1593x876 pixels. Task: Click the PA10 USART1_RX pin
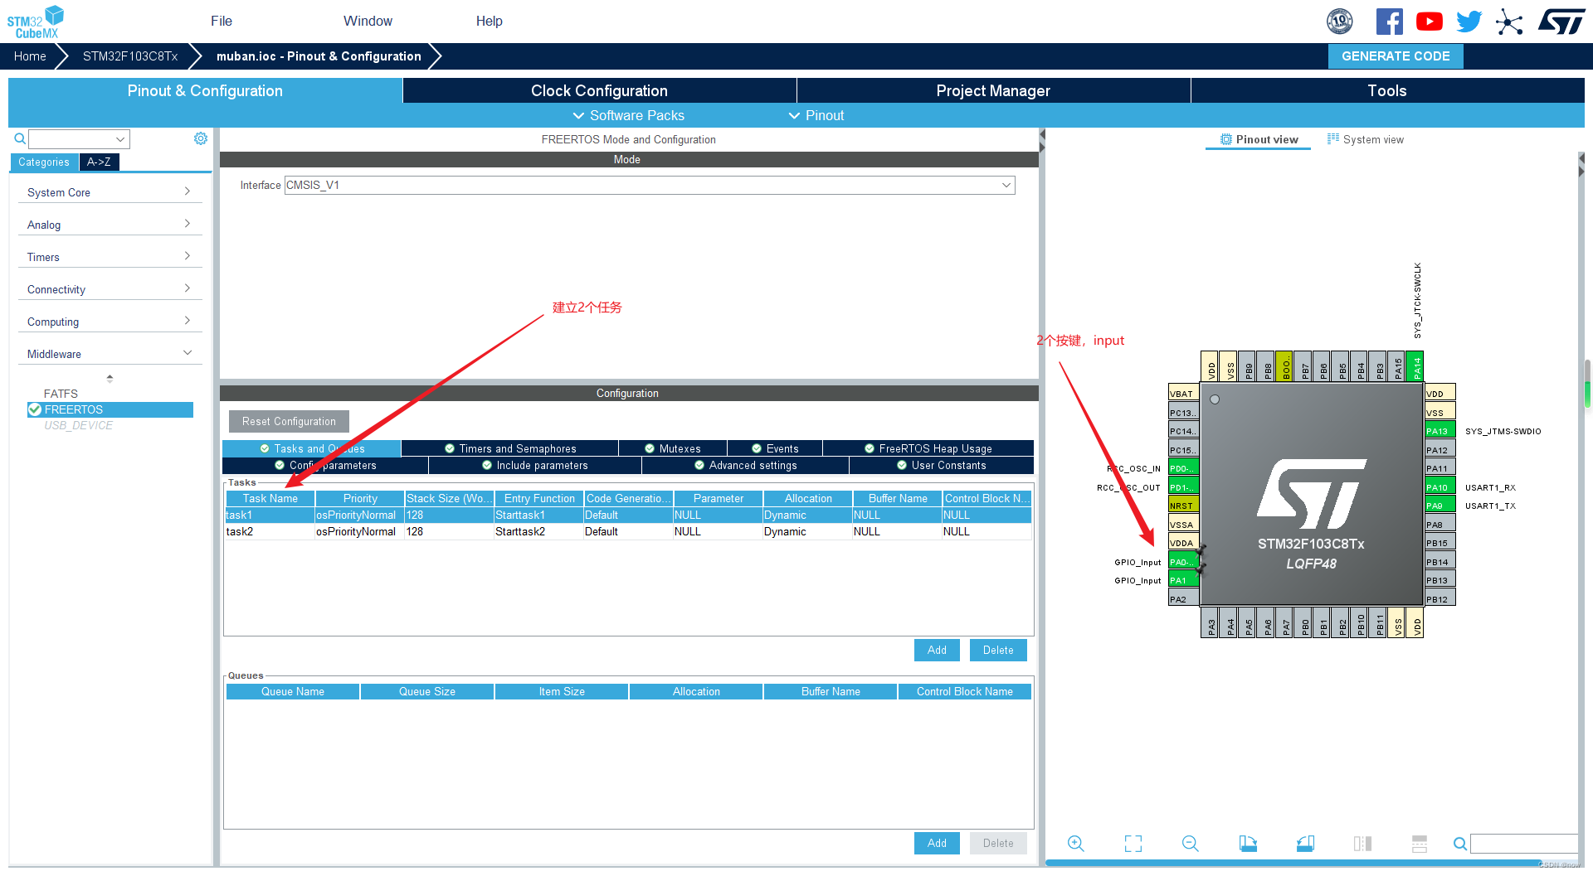pyautogui.click(x=1440, y=487)
